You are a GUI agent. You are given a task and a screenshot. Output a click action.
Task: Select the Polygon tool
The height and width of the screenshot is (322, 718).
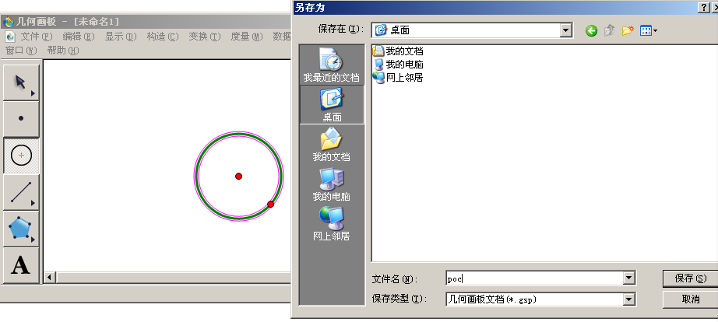pyautogui.click(x=21, y=229)
